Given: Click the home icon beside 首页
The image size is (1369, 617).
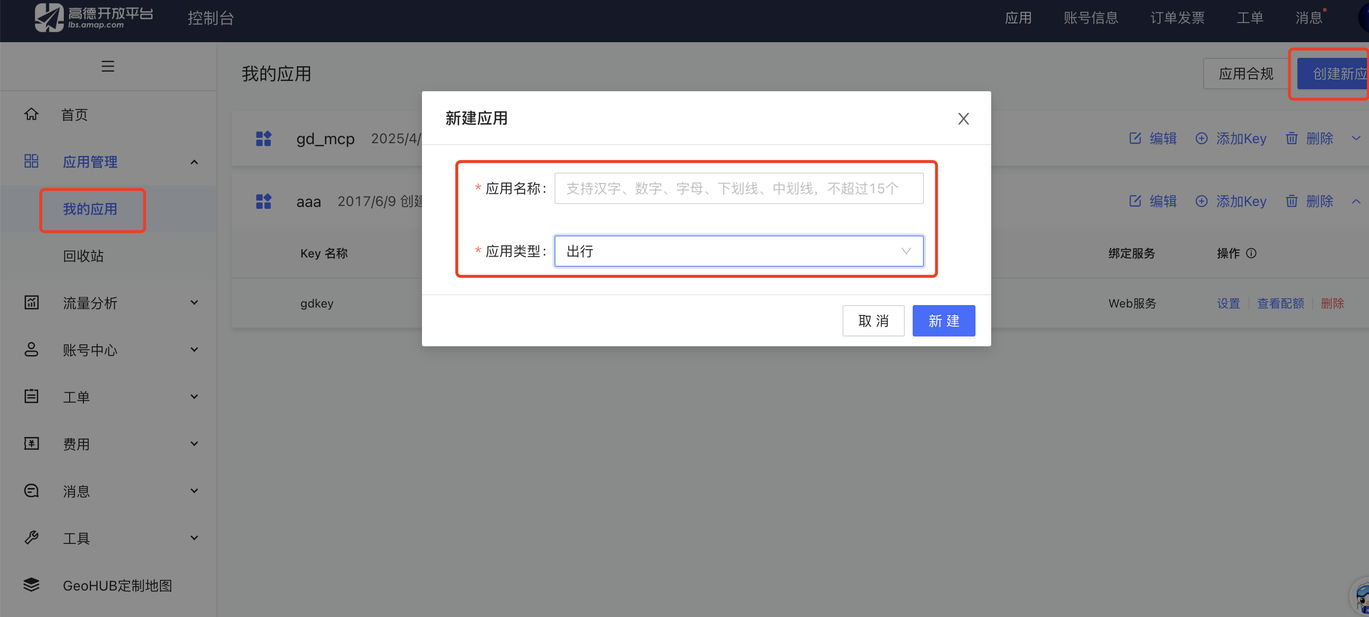Looking at the screenshot, I should point(31,114).
